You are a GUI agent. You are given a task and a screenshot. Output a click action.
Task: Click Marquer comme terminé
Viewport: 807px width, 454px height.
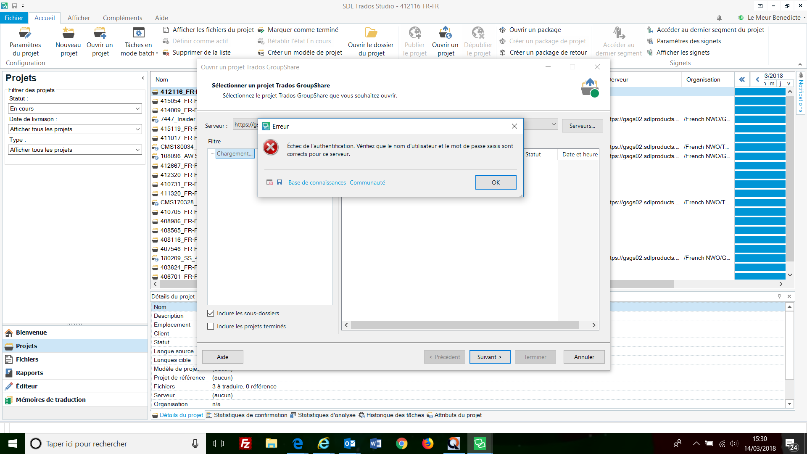(298, 30)
